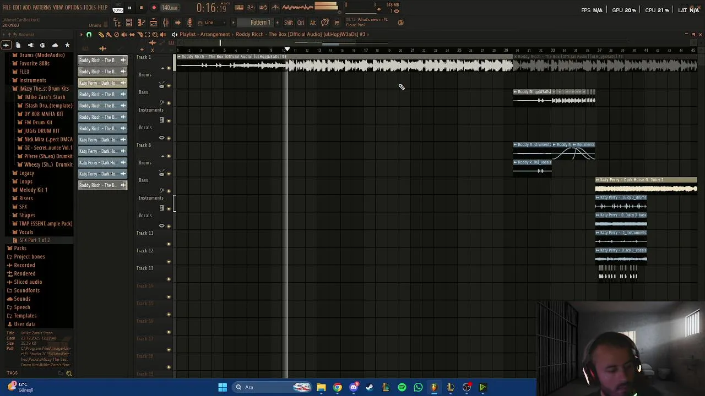This screenshot has height=396, width=705.
Task: Select the Katy Perry Dark Horse audio clip
Action: point(646,186)
